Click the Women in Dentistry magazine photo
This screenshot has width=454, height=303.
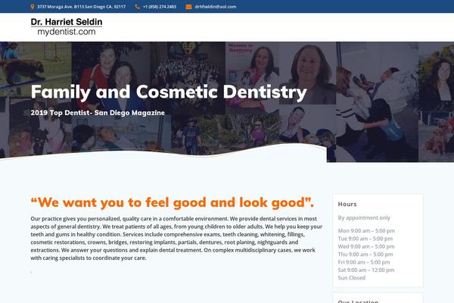pos(252,77)
